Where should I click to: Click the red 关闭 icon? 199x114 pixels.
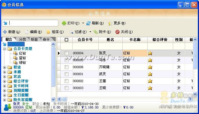(117, 32)
